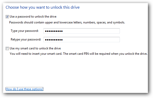Click the "You will need to insert" description
The width and height of the screenshot is (153, 98).
click(x=79, y=54)
